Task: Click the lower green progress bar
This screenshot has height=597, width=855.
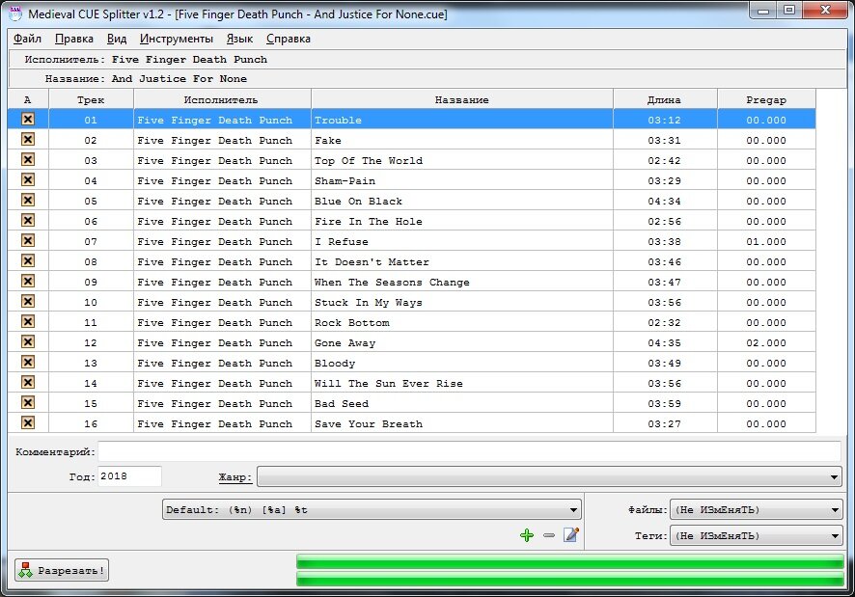Action: (569, 579)
